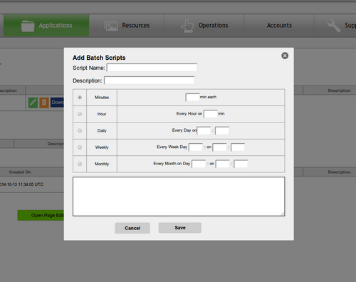This screenshot has width=356, height=282.
Task: Cancel the batch script dialog
Action: 132,228
